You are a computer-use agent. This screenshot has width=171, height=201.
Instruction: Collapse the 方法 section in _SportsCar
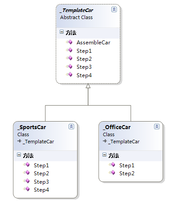[x=19, y=155]
